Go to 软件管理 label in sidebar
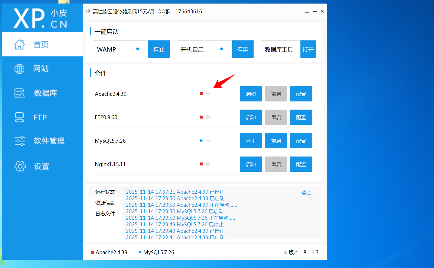The width and height of the screenshot is (434, 268). pos(49,141)
